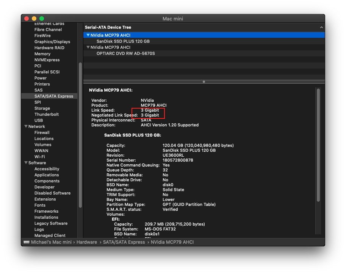Open Logs under Software
This screenshot has height=274, width=346.
[39, 229]
